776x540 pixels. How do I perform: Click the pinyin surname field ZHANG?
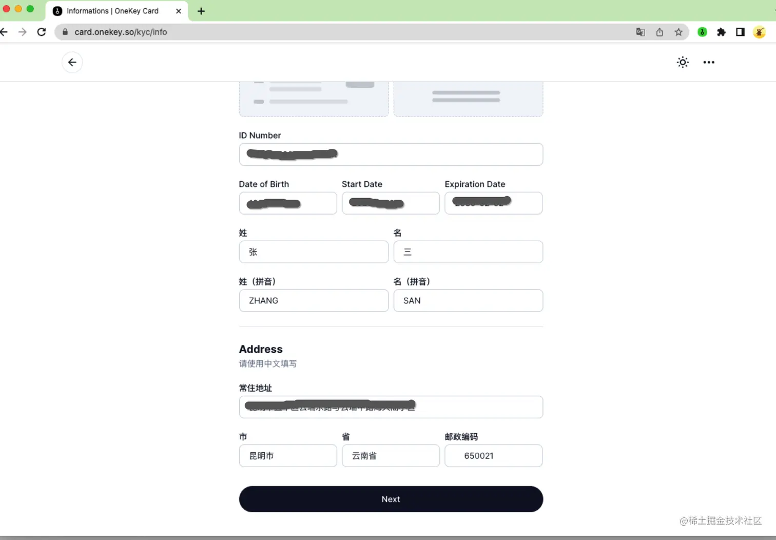coord(314,301)
